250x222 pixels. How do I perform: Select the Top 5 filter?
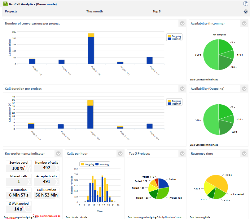[156, 11]
